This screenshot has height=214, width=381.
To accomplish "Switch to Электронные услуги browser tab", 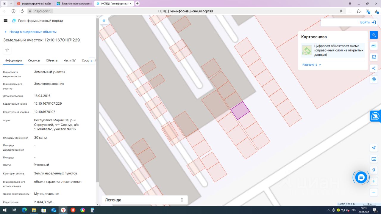I will (x=74, y=4).
